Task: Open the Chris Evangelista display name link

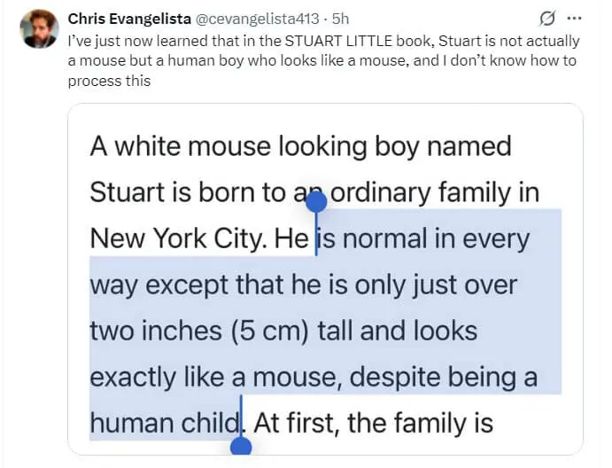Action: coord(129,19)
